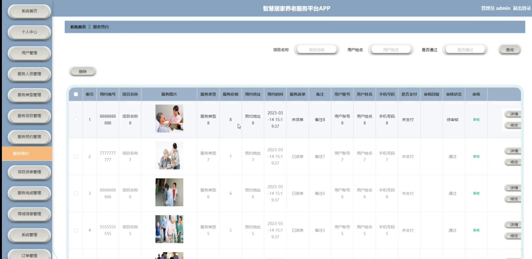
Task: Open 详情 for the 项目名称6 row
Action: click(513, 188)
